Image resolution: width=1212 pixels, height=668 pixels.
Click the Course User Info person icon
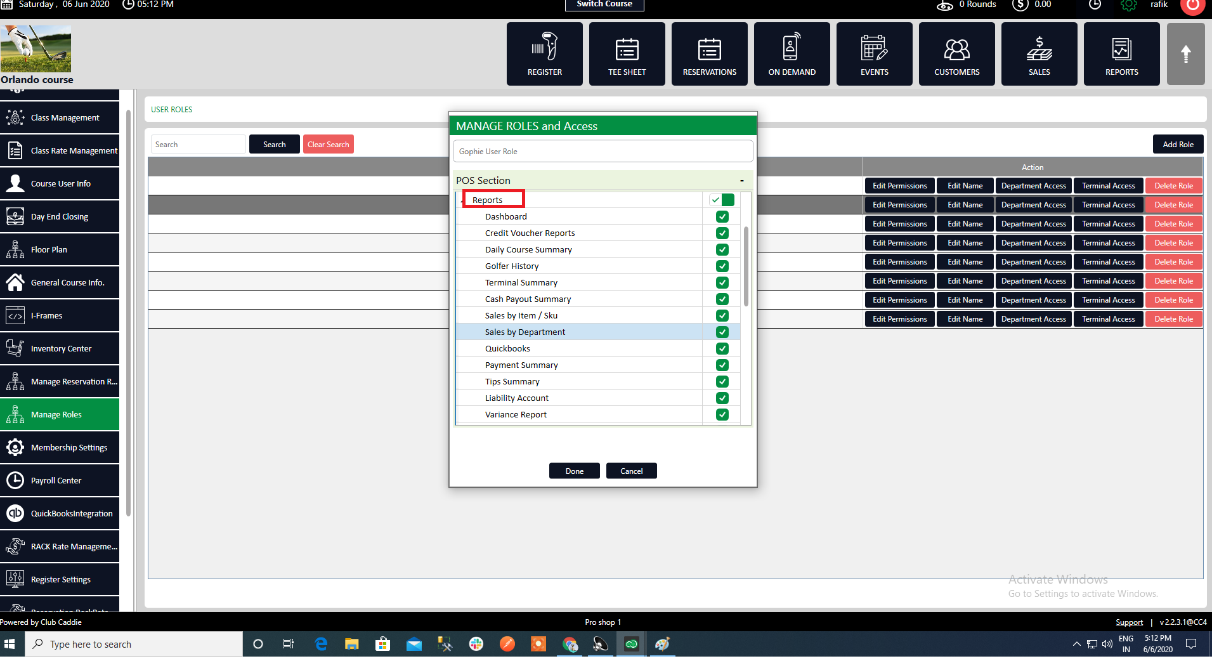tap(15, 183)
